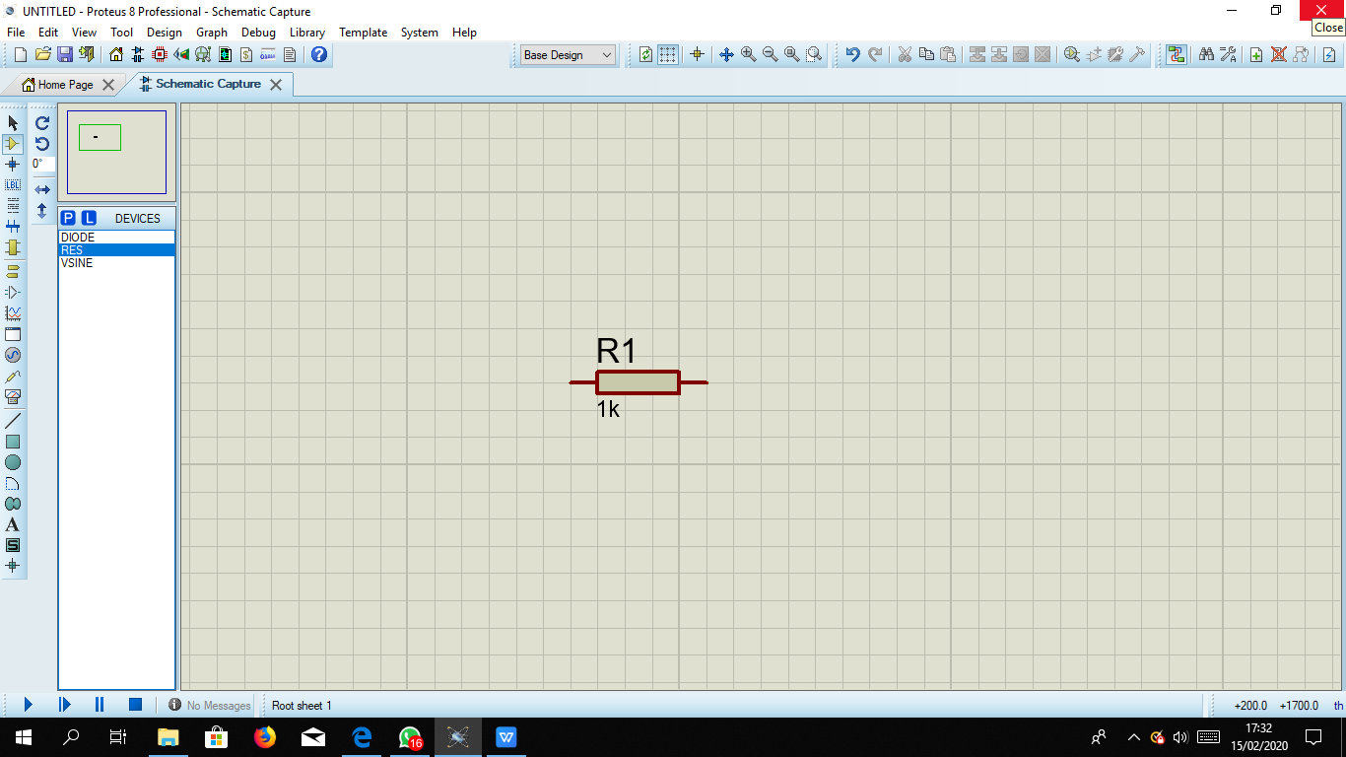Close the Schematic Capture tab
Screen dimensions: 1346x757
[276, 85]
